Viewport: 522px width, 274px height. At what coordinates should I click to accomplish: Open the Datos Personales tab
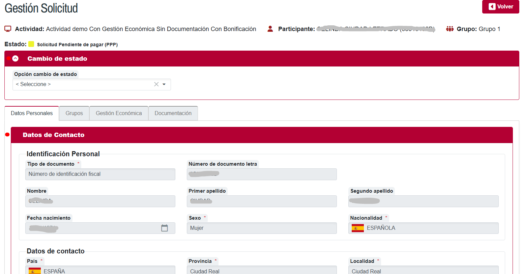pos(32,113)
